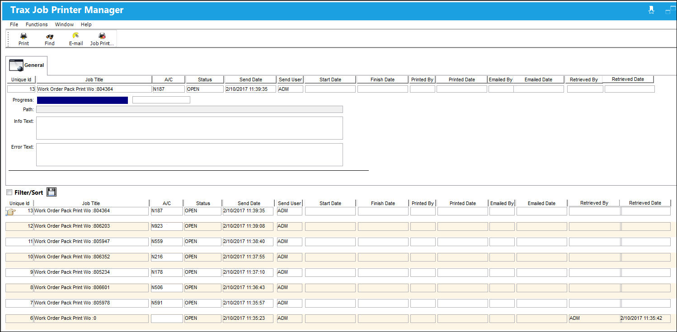Click the save disk icon beside Filter/Sort
The image size is (677, 332).
52,192
